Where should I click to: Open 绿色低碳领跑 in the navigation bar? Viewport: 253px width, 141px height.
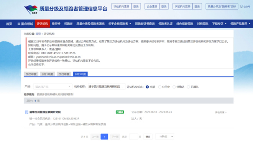185,24
